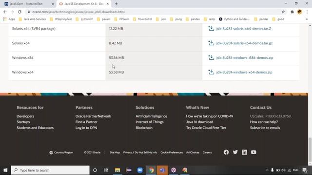Click Try Oracle Cloud Free Tier

(x=206, y=128)
